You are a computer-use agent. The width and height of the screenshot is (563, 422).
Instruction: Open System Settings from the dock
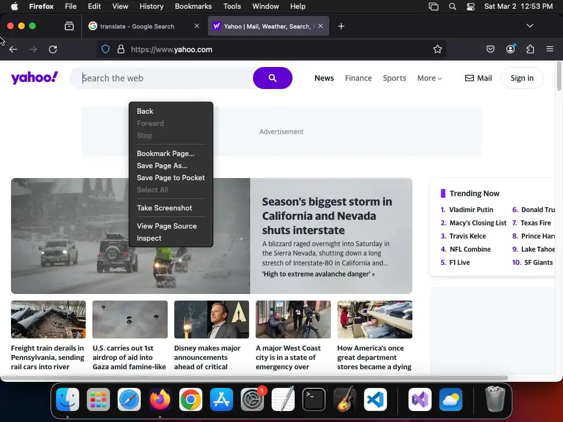coord(252,399)
